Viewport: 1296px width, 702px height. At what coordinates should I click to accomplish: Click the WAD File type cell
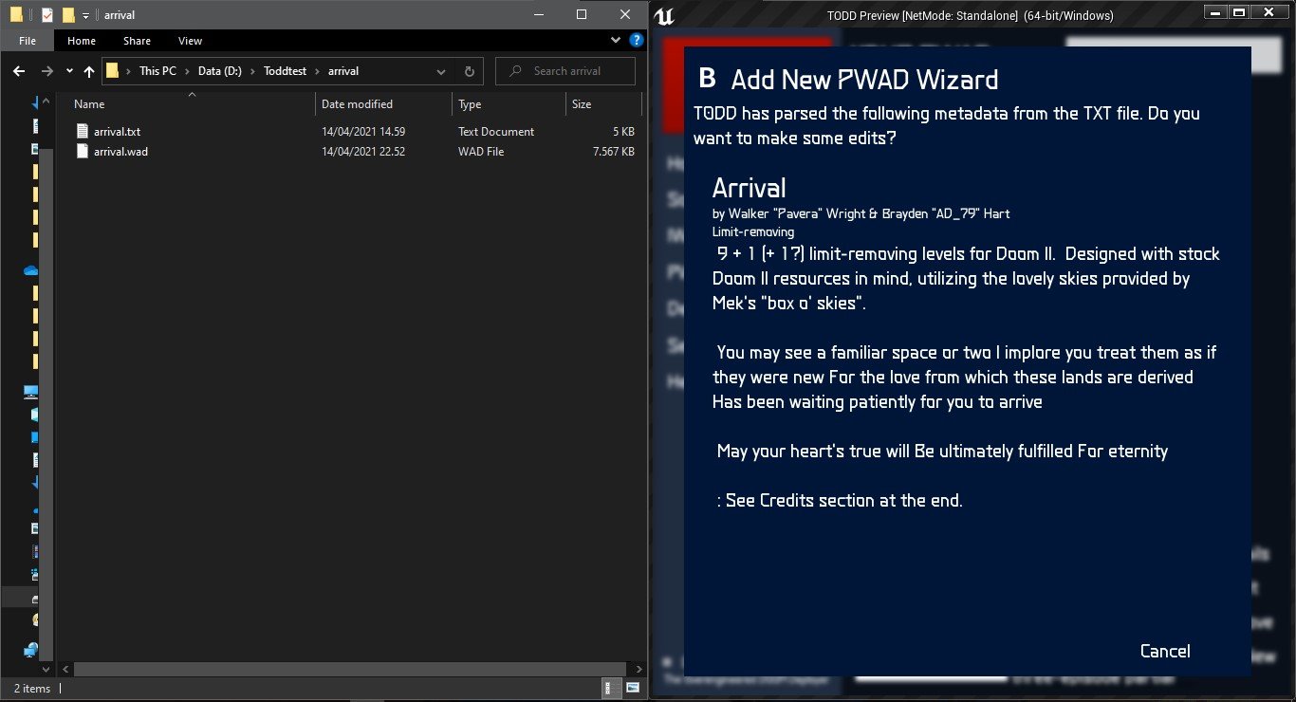(481, 151)
